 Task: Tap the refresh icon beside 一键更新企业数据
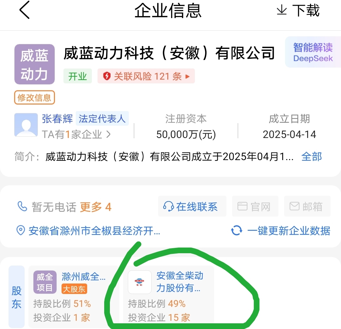[x=236, y=230]
